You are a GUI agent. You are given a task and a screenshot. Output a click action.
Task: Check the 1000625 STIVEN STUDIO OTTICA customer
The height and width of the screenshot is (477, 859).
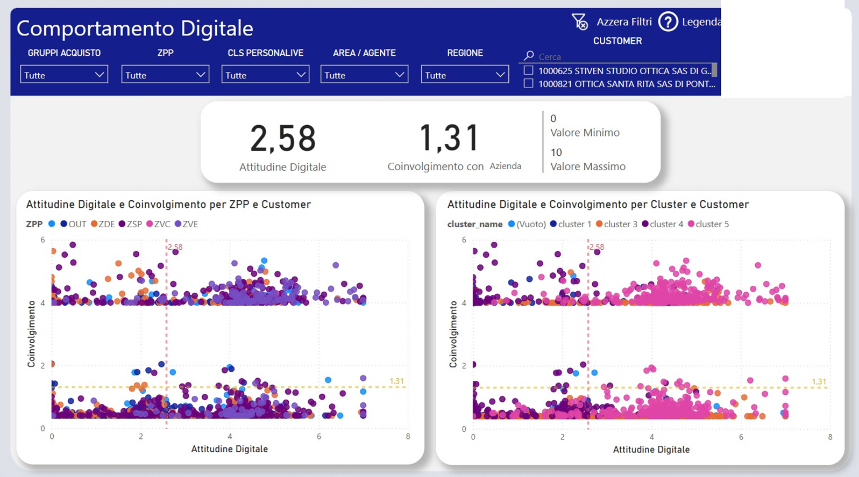tap(529, 70)
